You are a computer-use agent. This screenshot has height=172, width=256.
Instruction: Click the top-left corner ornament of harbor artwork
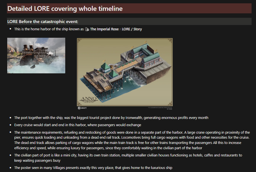80,41
